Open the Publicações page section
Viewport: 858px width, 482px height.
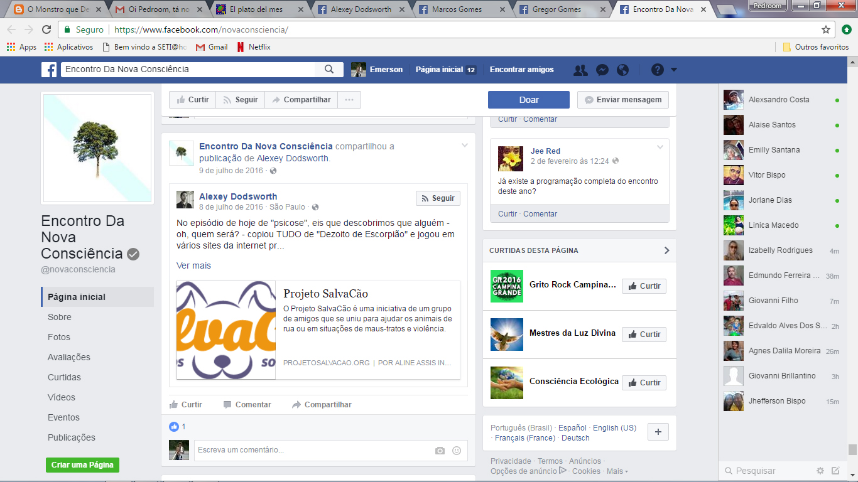(x=72, y=437)
